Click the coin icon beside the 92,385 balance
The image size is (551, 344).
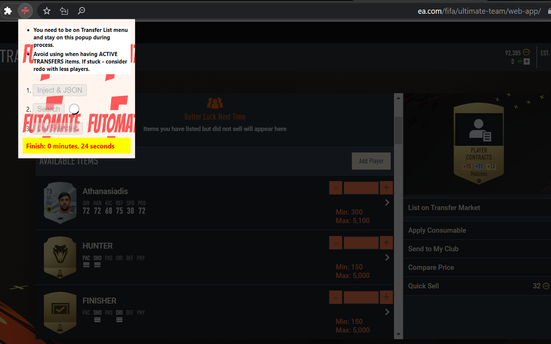(526, 53)
